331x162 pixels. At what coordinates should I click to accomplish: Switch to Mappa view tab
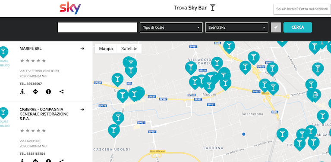tap(106, 49)
